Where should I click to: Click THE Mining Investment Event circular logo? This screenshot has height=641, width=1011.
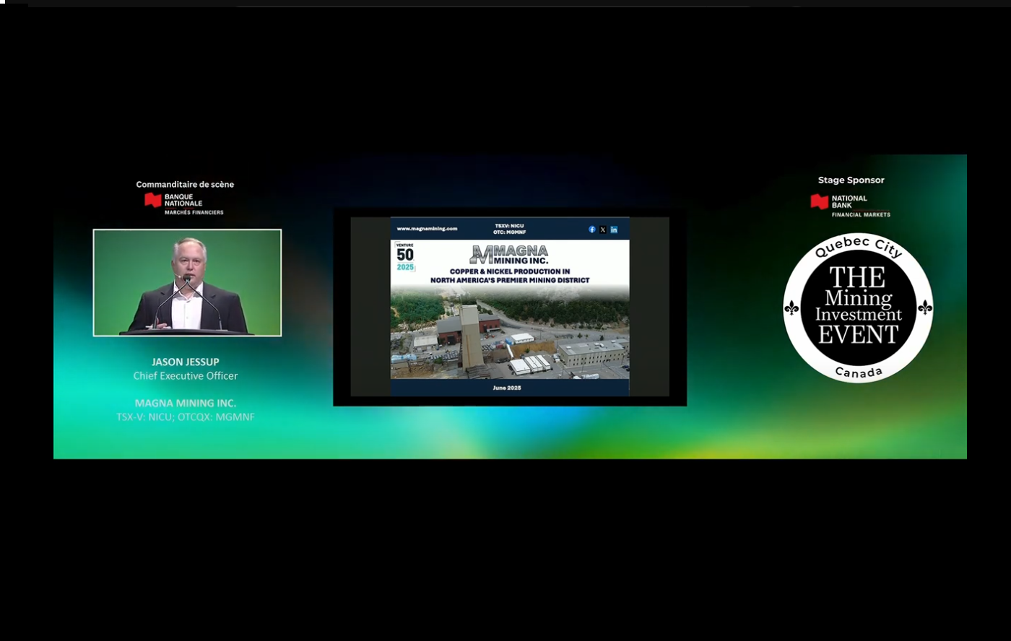point(858,308)
